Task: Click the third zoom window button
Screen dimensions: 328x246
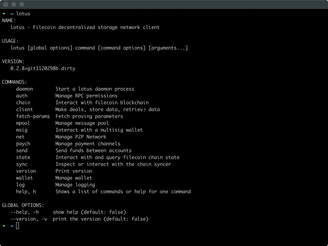Action: point(22,4)
